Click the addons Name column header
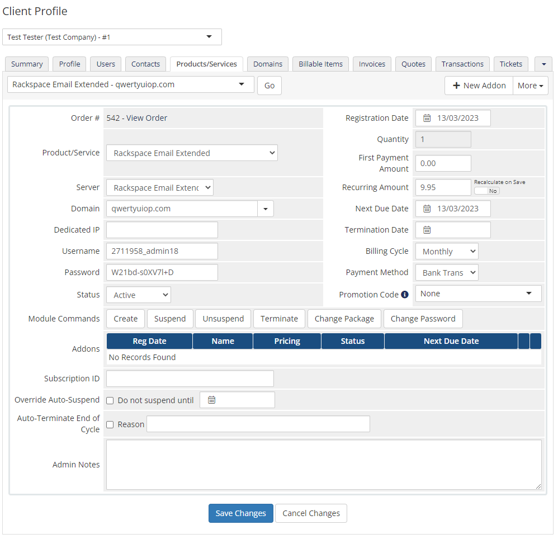The width and height of the screenshot is (558, 539). (x=223, y=341)
